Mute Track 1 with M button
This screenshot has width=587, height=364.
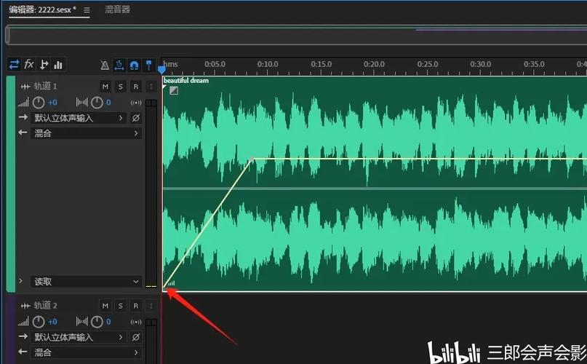tap(105, 87)
